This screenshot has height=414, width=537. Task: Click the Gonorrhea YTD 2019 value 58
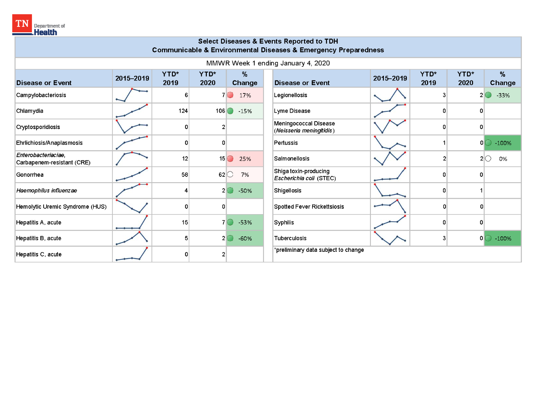(185, 175)
